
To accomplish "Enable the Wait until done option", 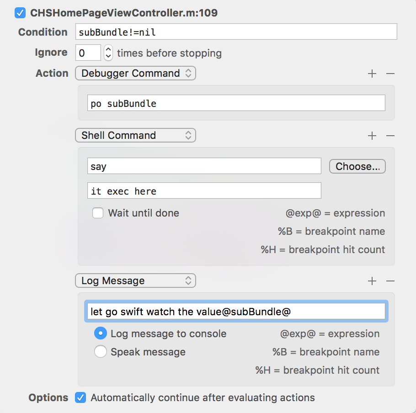I will pos(98,213).
